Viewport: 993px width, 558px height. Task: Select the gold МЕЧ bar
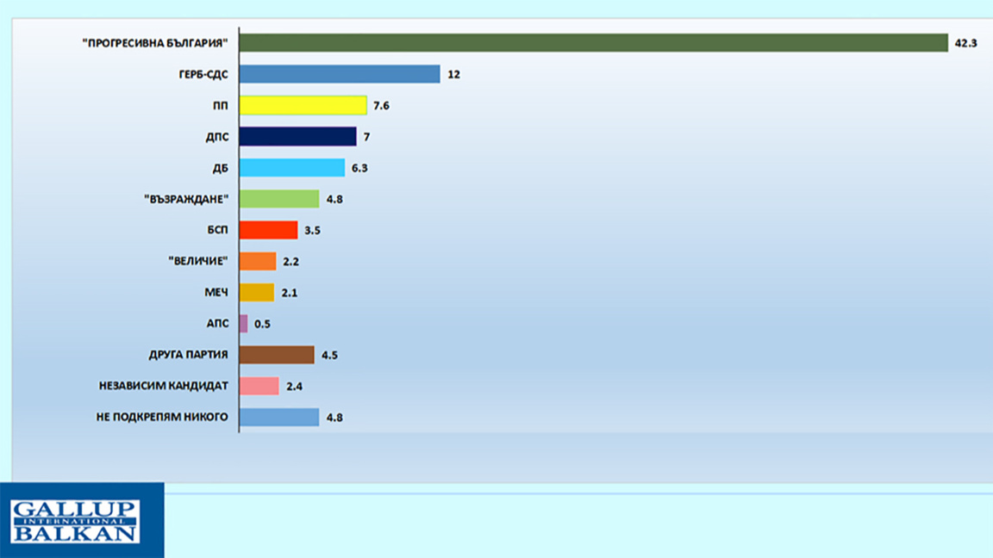click(257, 292)
